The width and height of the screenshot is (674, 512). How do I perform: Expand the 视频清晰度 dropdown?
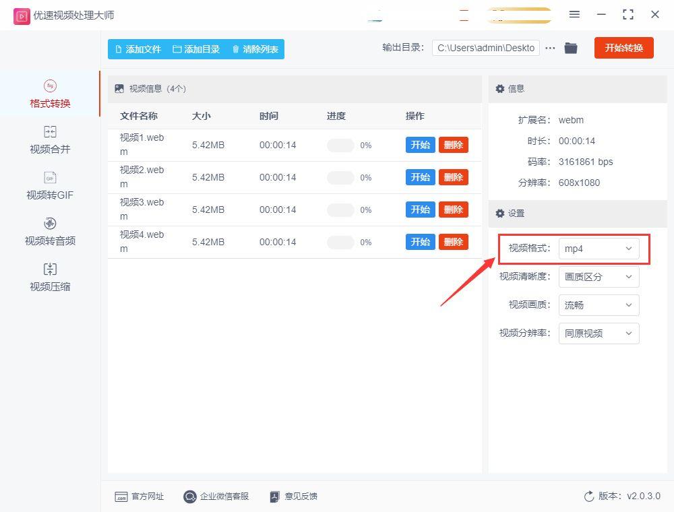click(x=599, y=276)
